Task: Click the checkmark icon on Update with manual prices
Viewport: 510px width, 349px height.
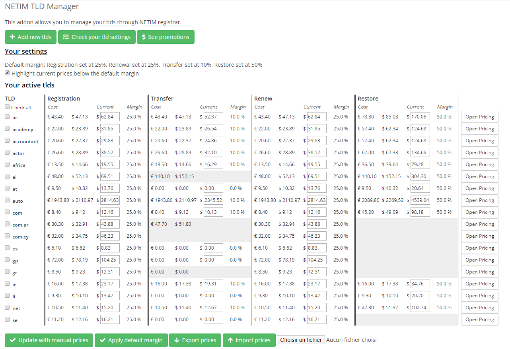Action: tap(13, 340)
